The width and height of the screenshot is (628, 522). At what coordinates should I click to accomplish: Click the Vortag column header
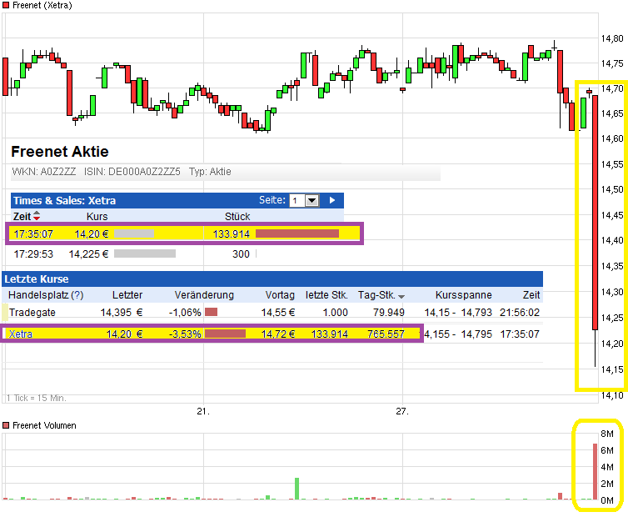click(x=280, y=295)
